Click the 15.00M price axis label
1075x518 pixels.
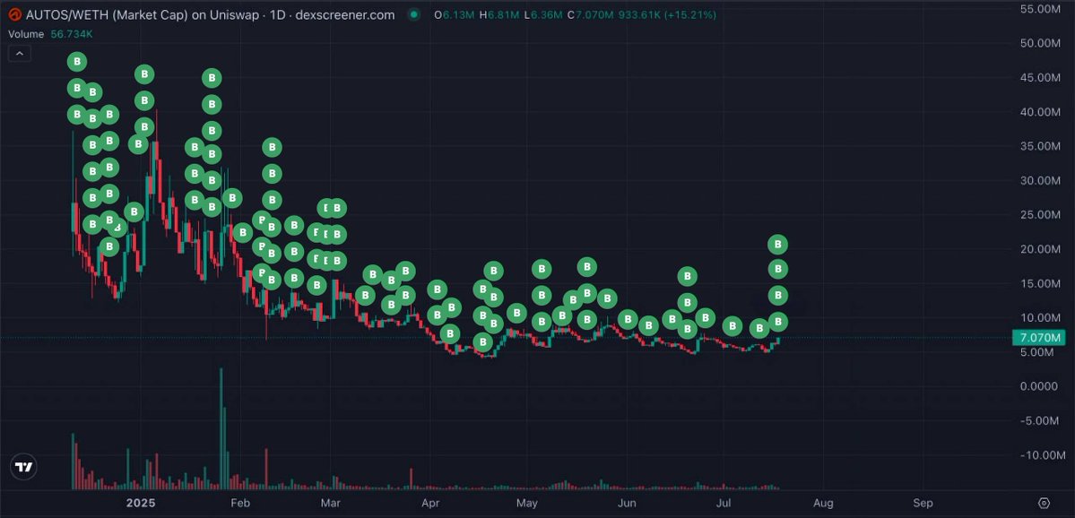(1039, 284)
